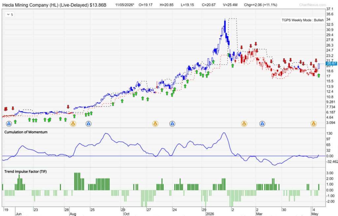Click the blue dividend icon above the Mar label

(x=262, y=124)
